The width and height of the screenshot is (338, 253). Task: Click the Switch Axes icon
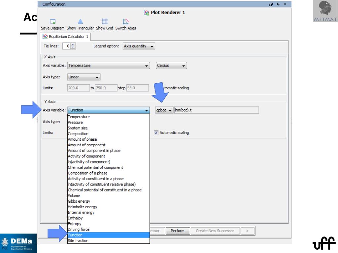click(126, 21)
